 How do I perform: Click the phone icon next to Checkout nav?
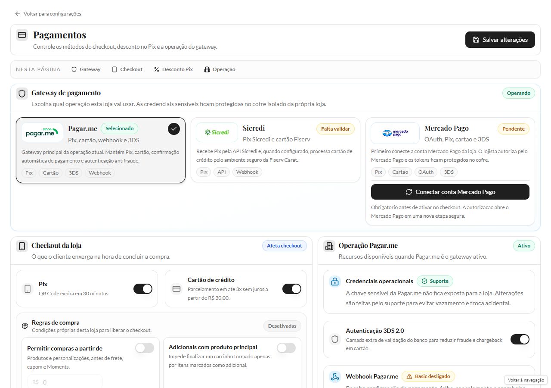click(115, 69)
